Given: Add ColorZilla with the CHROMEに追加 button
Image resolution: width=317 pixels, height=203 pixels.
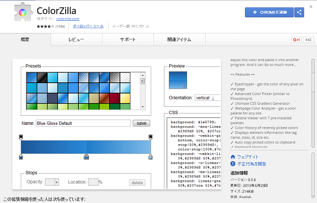Looking at the screenshot, I should click(x=269, y=12).
